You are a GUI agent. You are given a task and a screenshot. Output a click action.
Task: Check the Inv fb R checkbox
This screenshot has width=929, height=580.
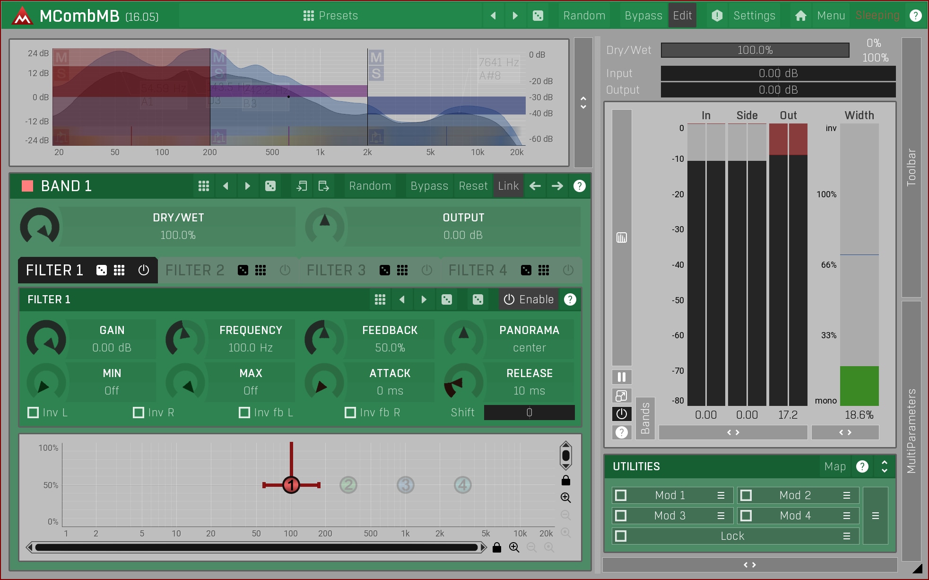350,413
